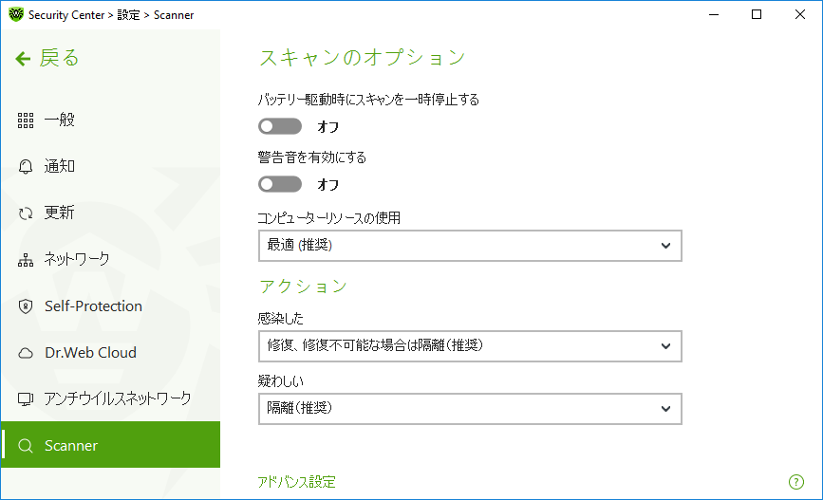Maximize the Security Center window
The height and width of the screenshot is (500, 823).
(757, 14)
